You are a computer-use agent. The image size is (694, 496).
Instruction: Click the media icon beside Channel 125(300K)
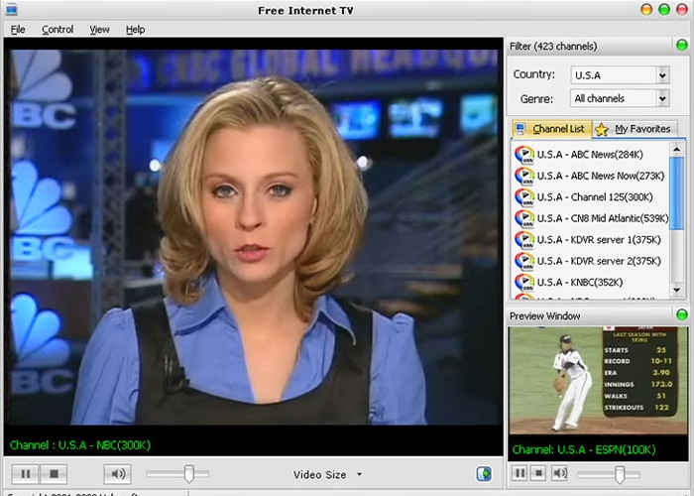tap(524, 197)
